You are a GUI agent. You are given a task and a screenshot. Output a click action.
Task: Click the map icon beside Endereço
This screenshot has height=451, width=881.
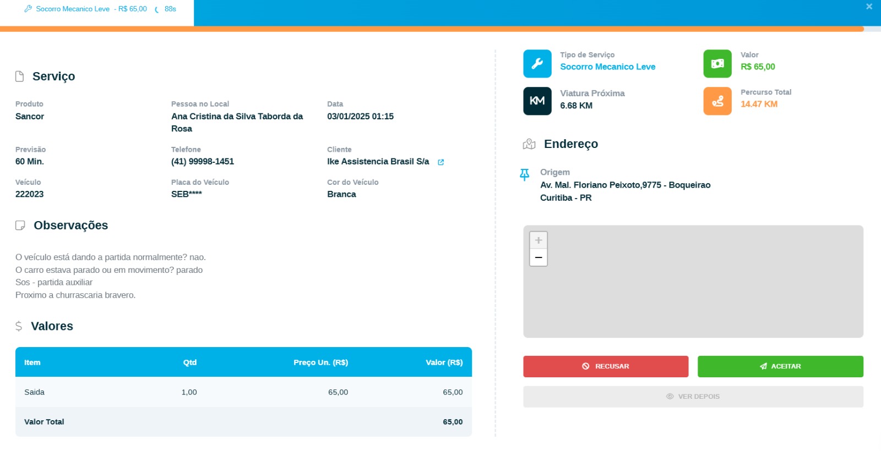pyautogui.click(x=529, y=144)
